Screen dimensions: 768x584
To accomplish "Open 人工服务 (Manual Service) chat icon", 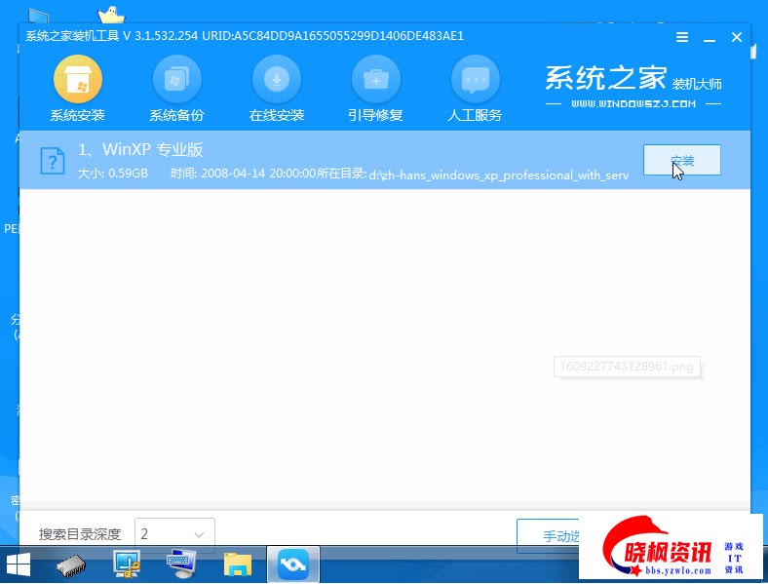I will pyautogui.click(x=475, y=80).
